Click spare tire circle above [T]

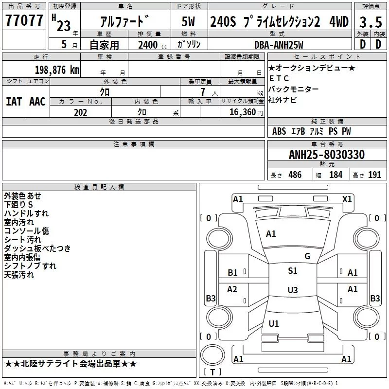(212, 355)
